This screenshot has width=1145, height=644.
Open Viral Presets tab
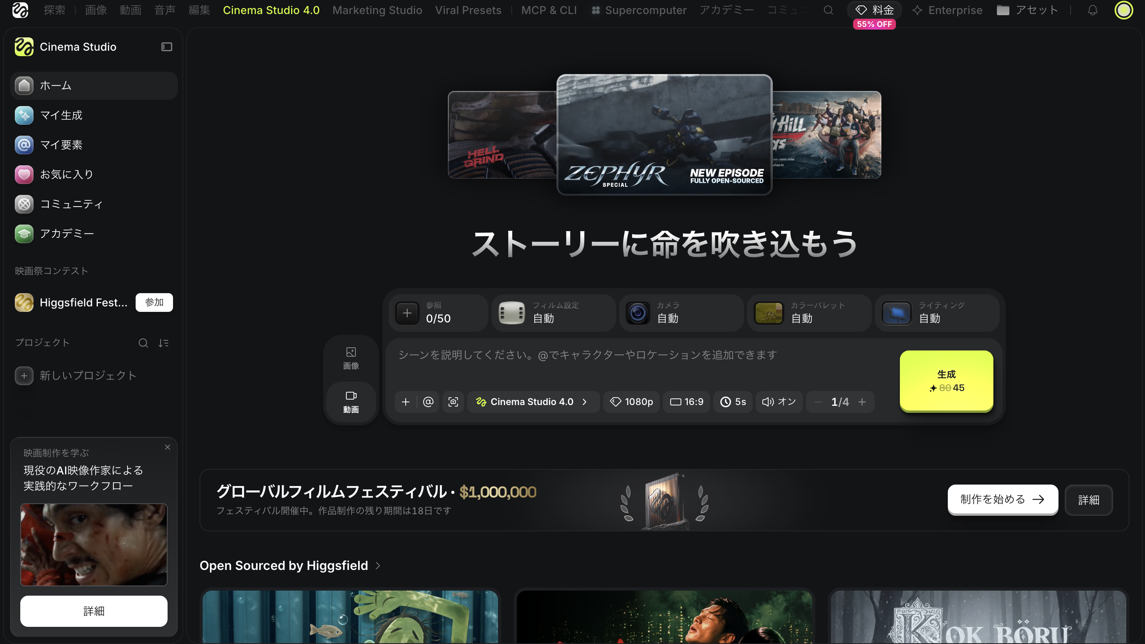click(468, 10)
